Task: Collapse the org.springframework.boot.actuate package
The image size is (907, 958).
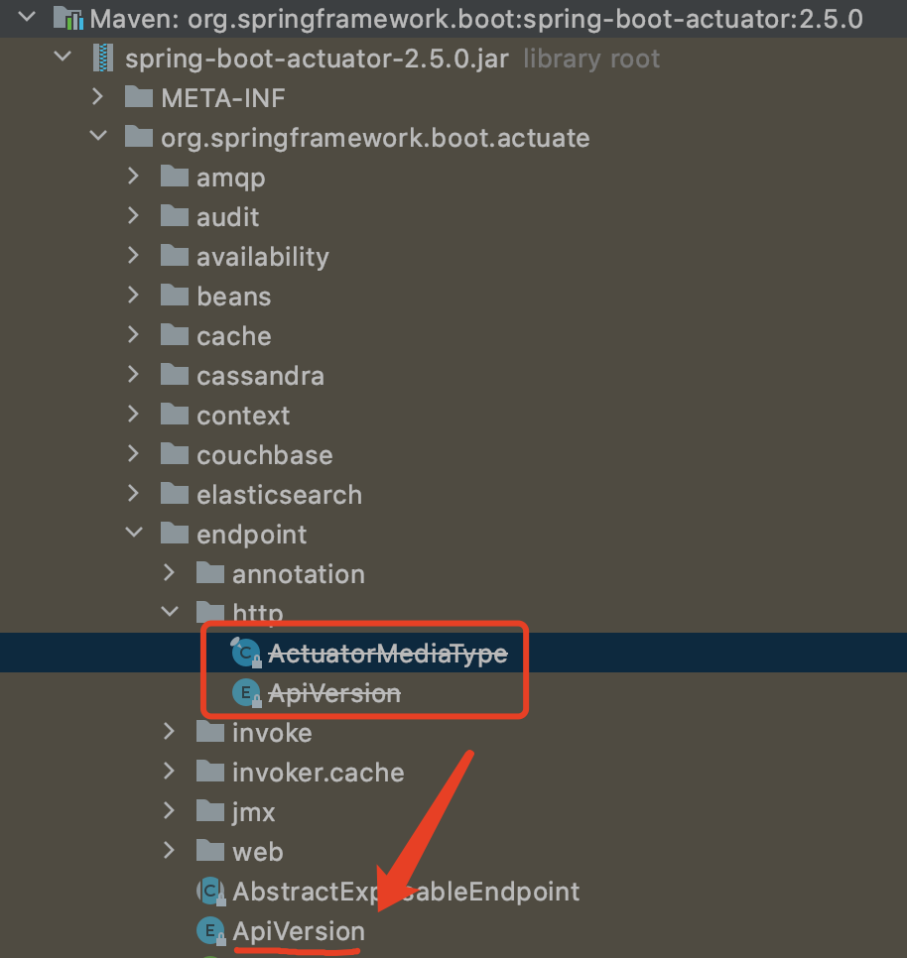Action: click(x=98, y=136)
